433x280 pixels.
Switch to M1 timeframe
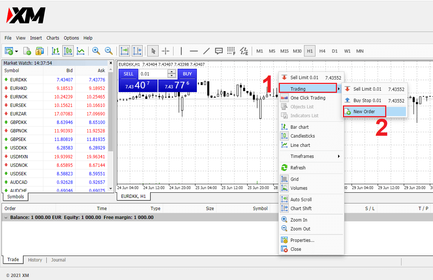tap(260, 51)
